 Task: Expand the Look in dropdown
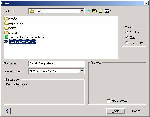pyautogui.click(x=82, y=11)
